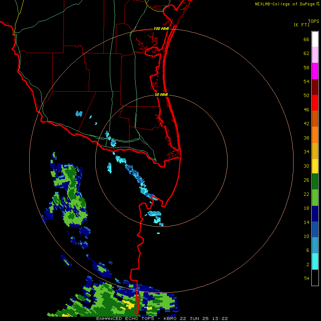Viewport: 321px width, 321px height.
Task: Click the black TH threshold swatch
Action: (x=315, y=277)
